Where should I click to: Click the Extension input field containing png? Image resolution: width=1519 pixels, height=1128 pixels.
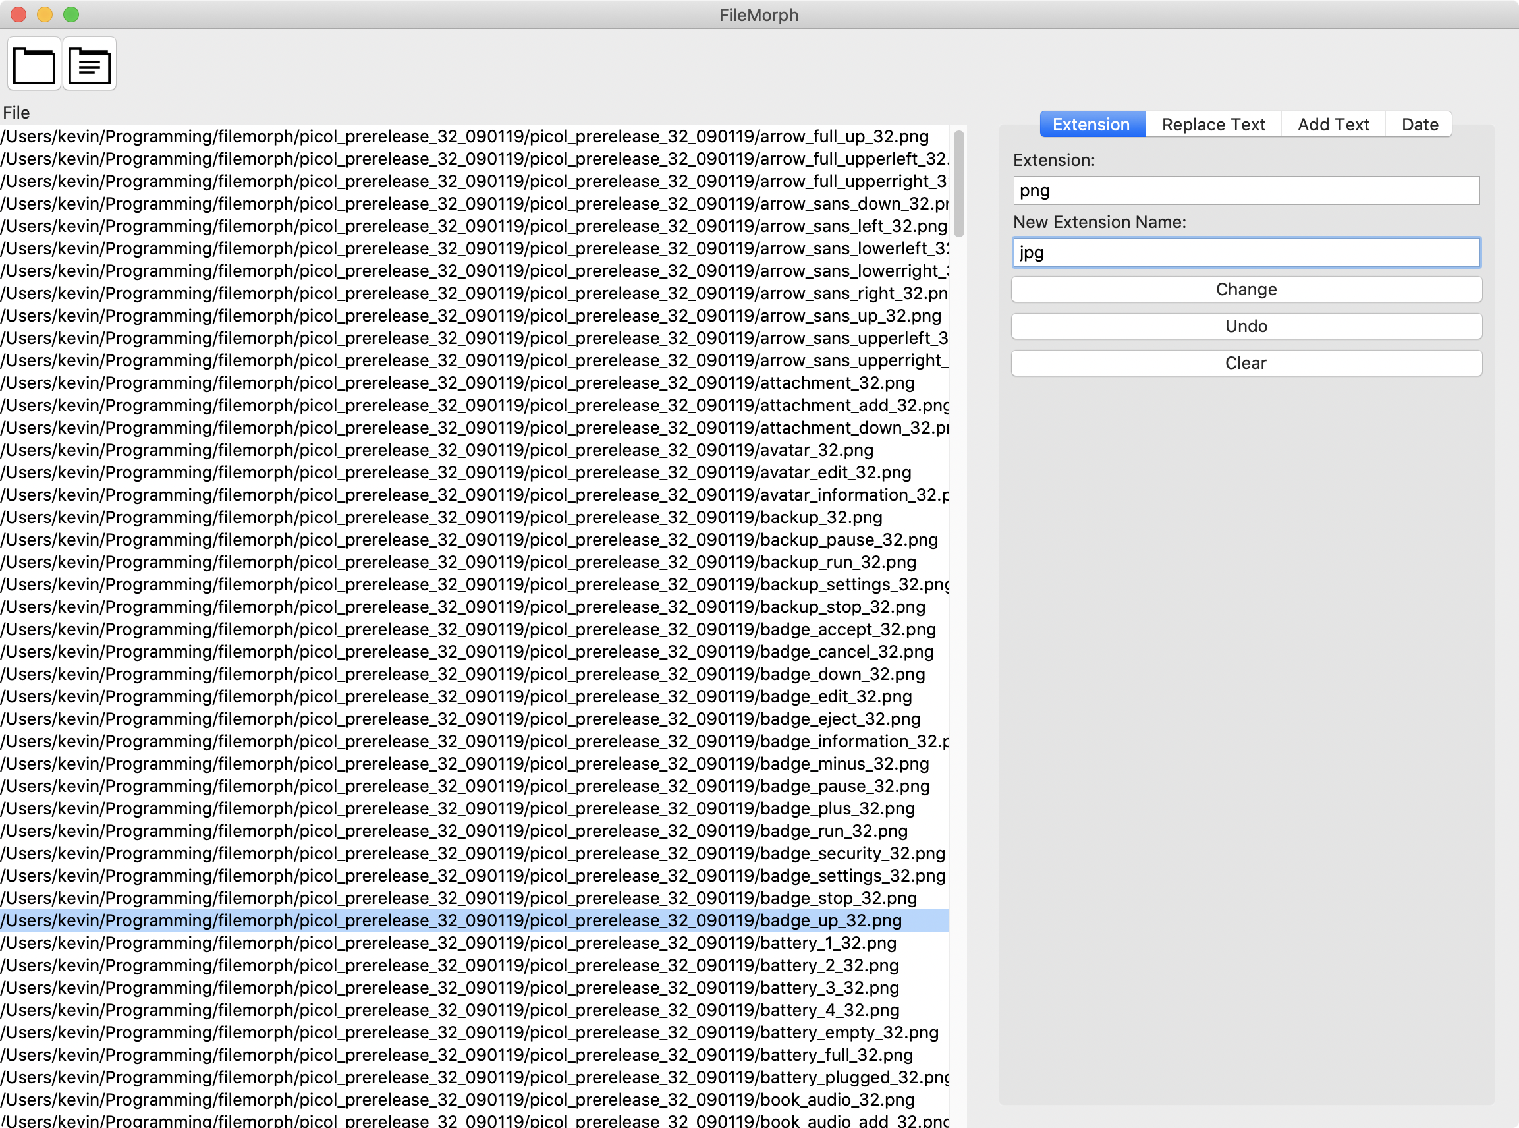1246,190
